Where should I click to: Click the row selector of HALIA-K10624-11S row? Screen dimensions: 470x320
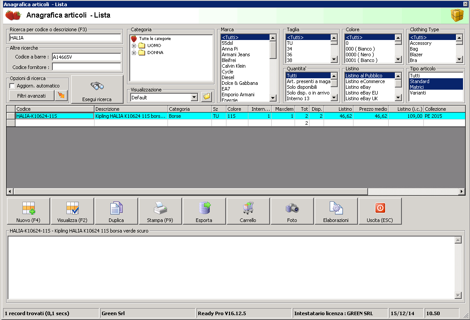11,116
